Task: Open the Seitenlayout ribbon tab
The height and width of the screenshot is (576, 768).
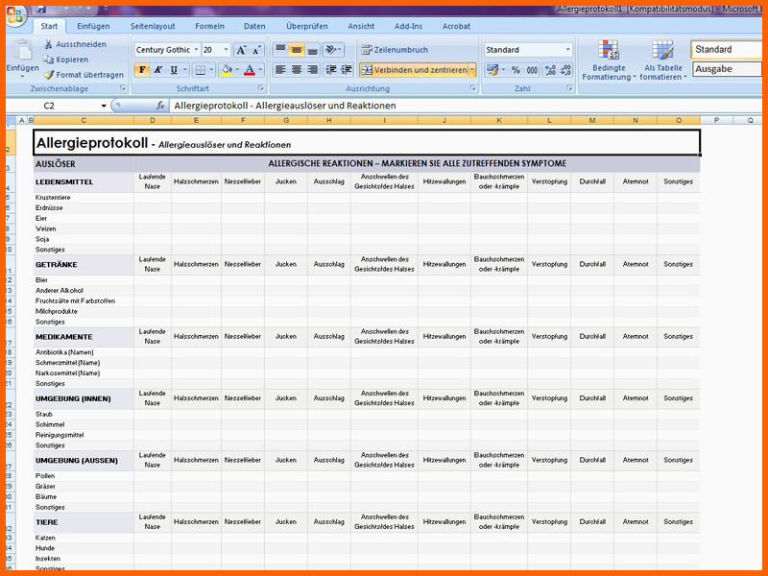Action: pos(152,27)
